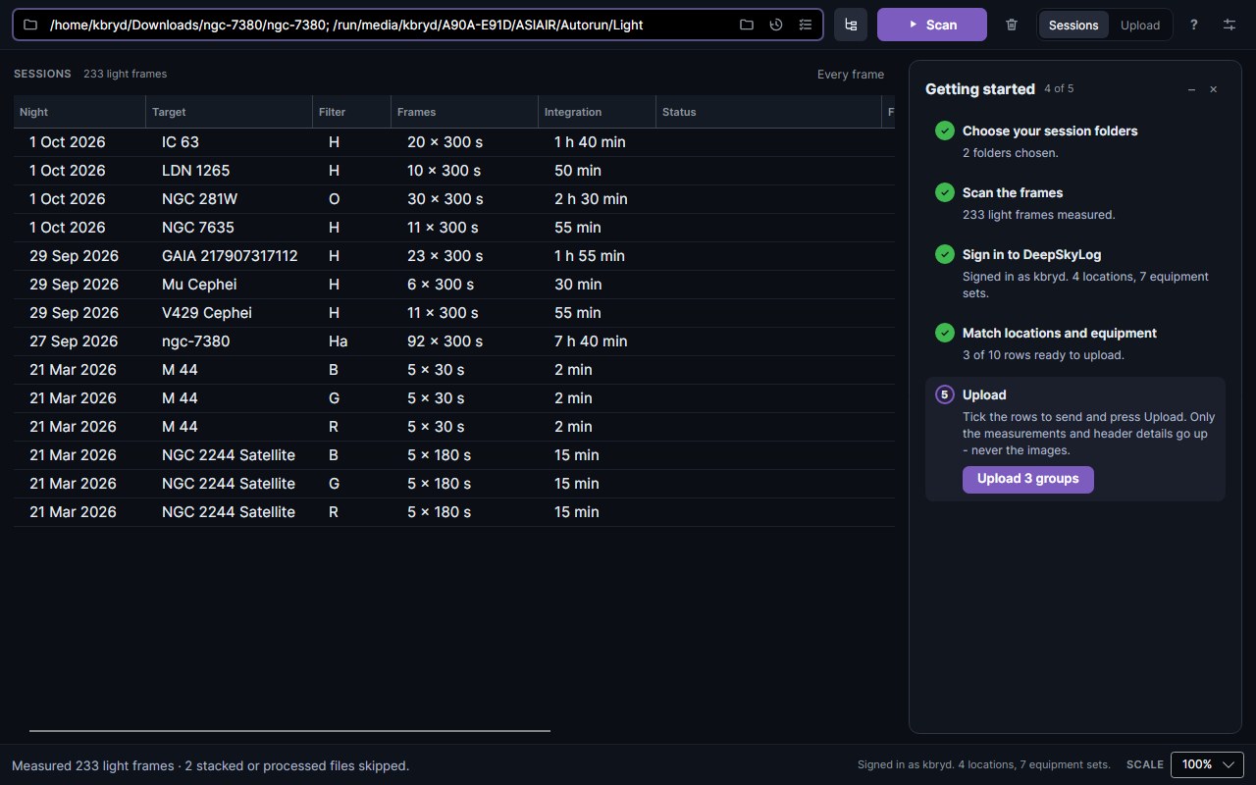Click the 7 h 40 min integration cell

591,341
